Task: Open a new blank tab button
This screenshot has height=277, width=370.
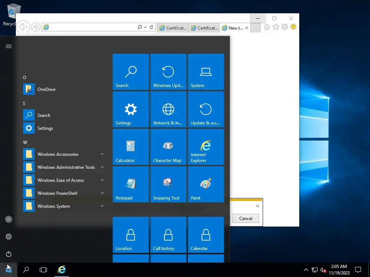Action: coord(255,28)
